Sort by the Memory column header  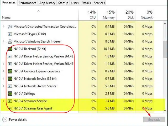[x=107, y=15]
